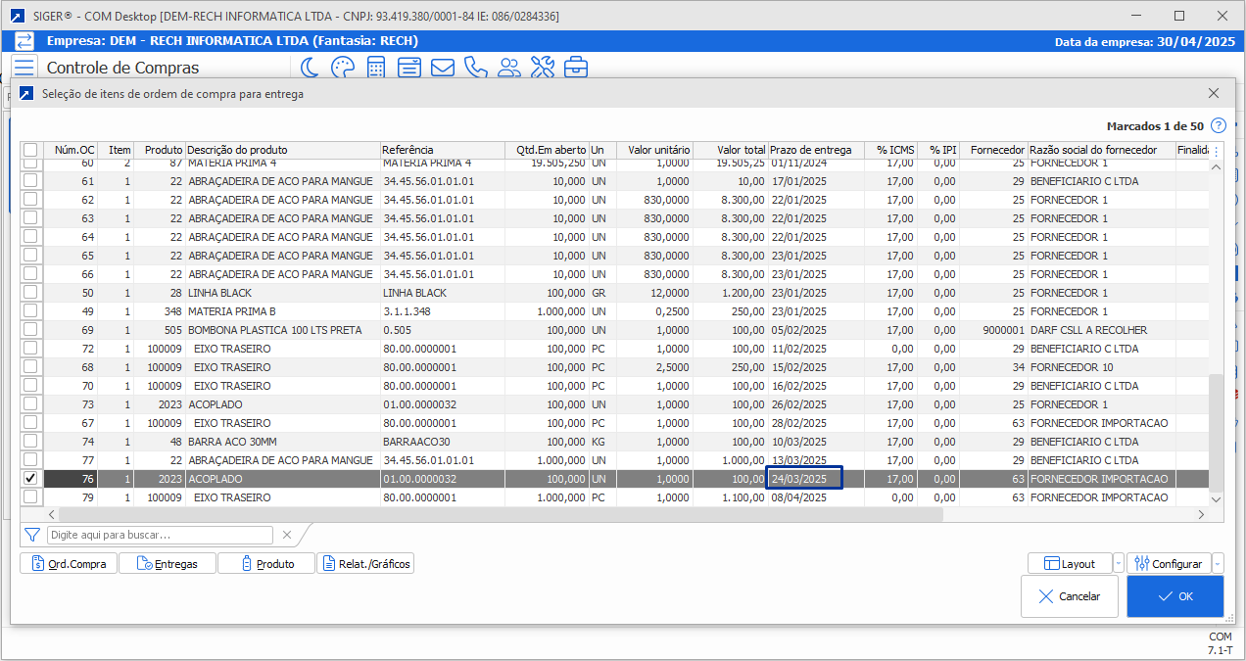
Task: Click the moon dark mode icon
Action: click(x=310, y=68)
